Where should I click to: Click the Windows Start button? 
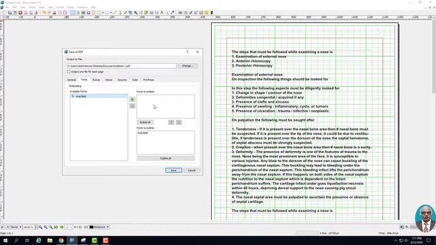pyautogui.click(x=5, y=240)
